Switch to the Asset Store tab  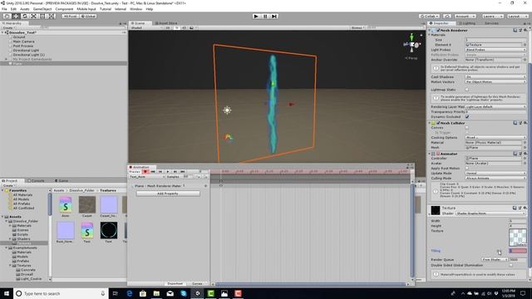pos(166,23)
